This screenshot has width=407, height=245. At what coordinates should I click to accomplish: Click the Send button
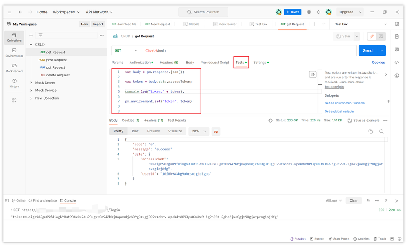[x=368, y=50]
